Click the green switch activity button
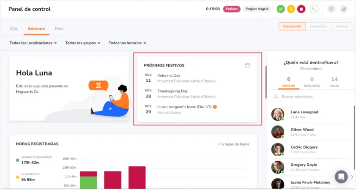The width and height of the screenshot is (356, 190). [280, 9]
